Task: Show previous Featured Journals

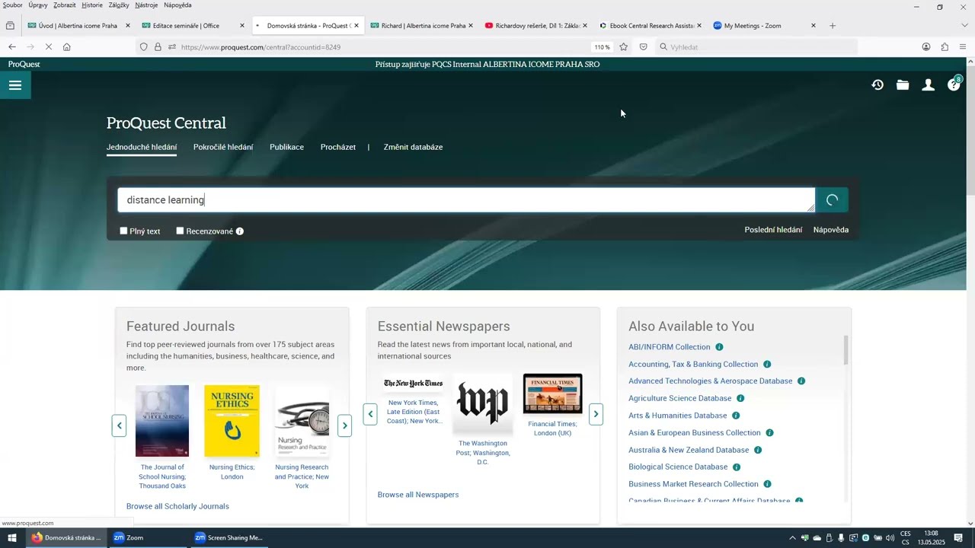Action: pyautogui.click(x=119, y=425)
